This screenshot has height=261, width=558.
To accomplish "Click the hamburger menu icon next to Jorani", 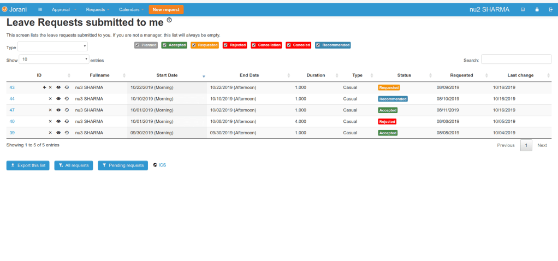I will (x=40, y=10).
